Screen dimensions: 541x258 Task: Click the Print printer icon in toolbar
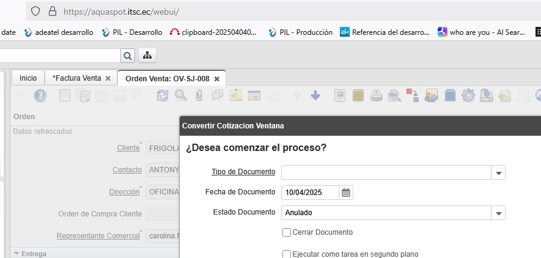point(377,95)
